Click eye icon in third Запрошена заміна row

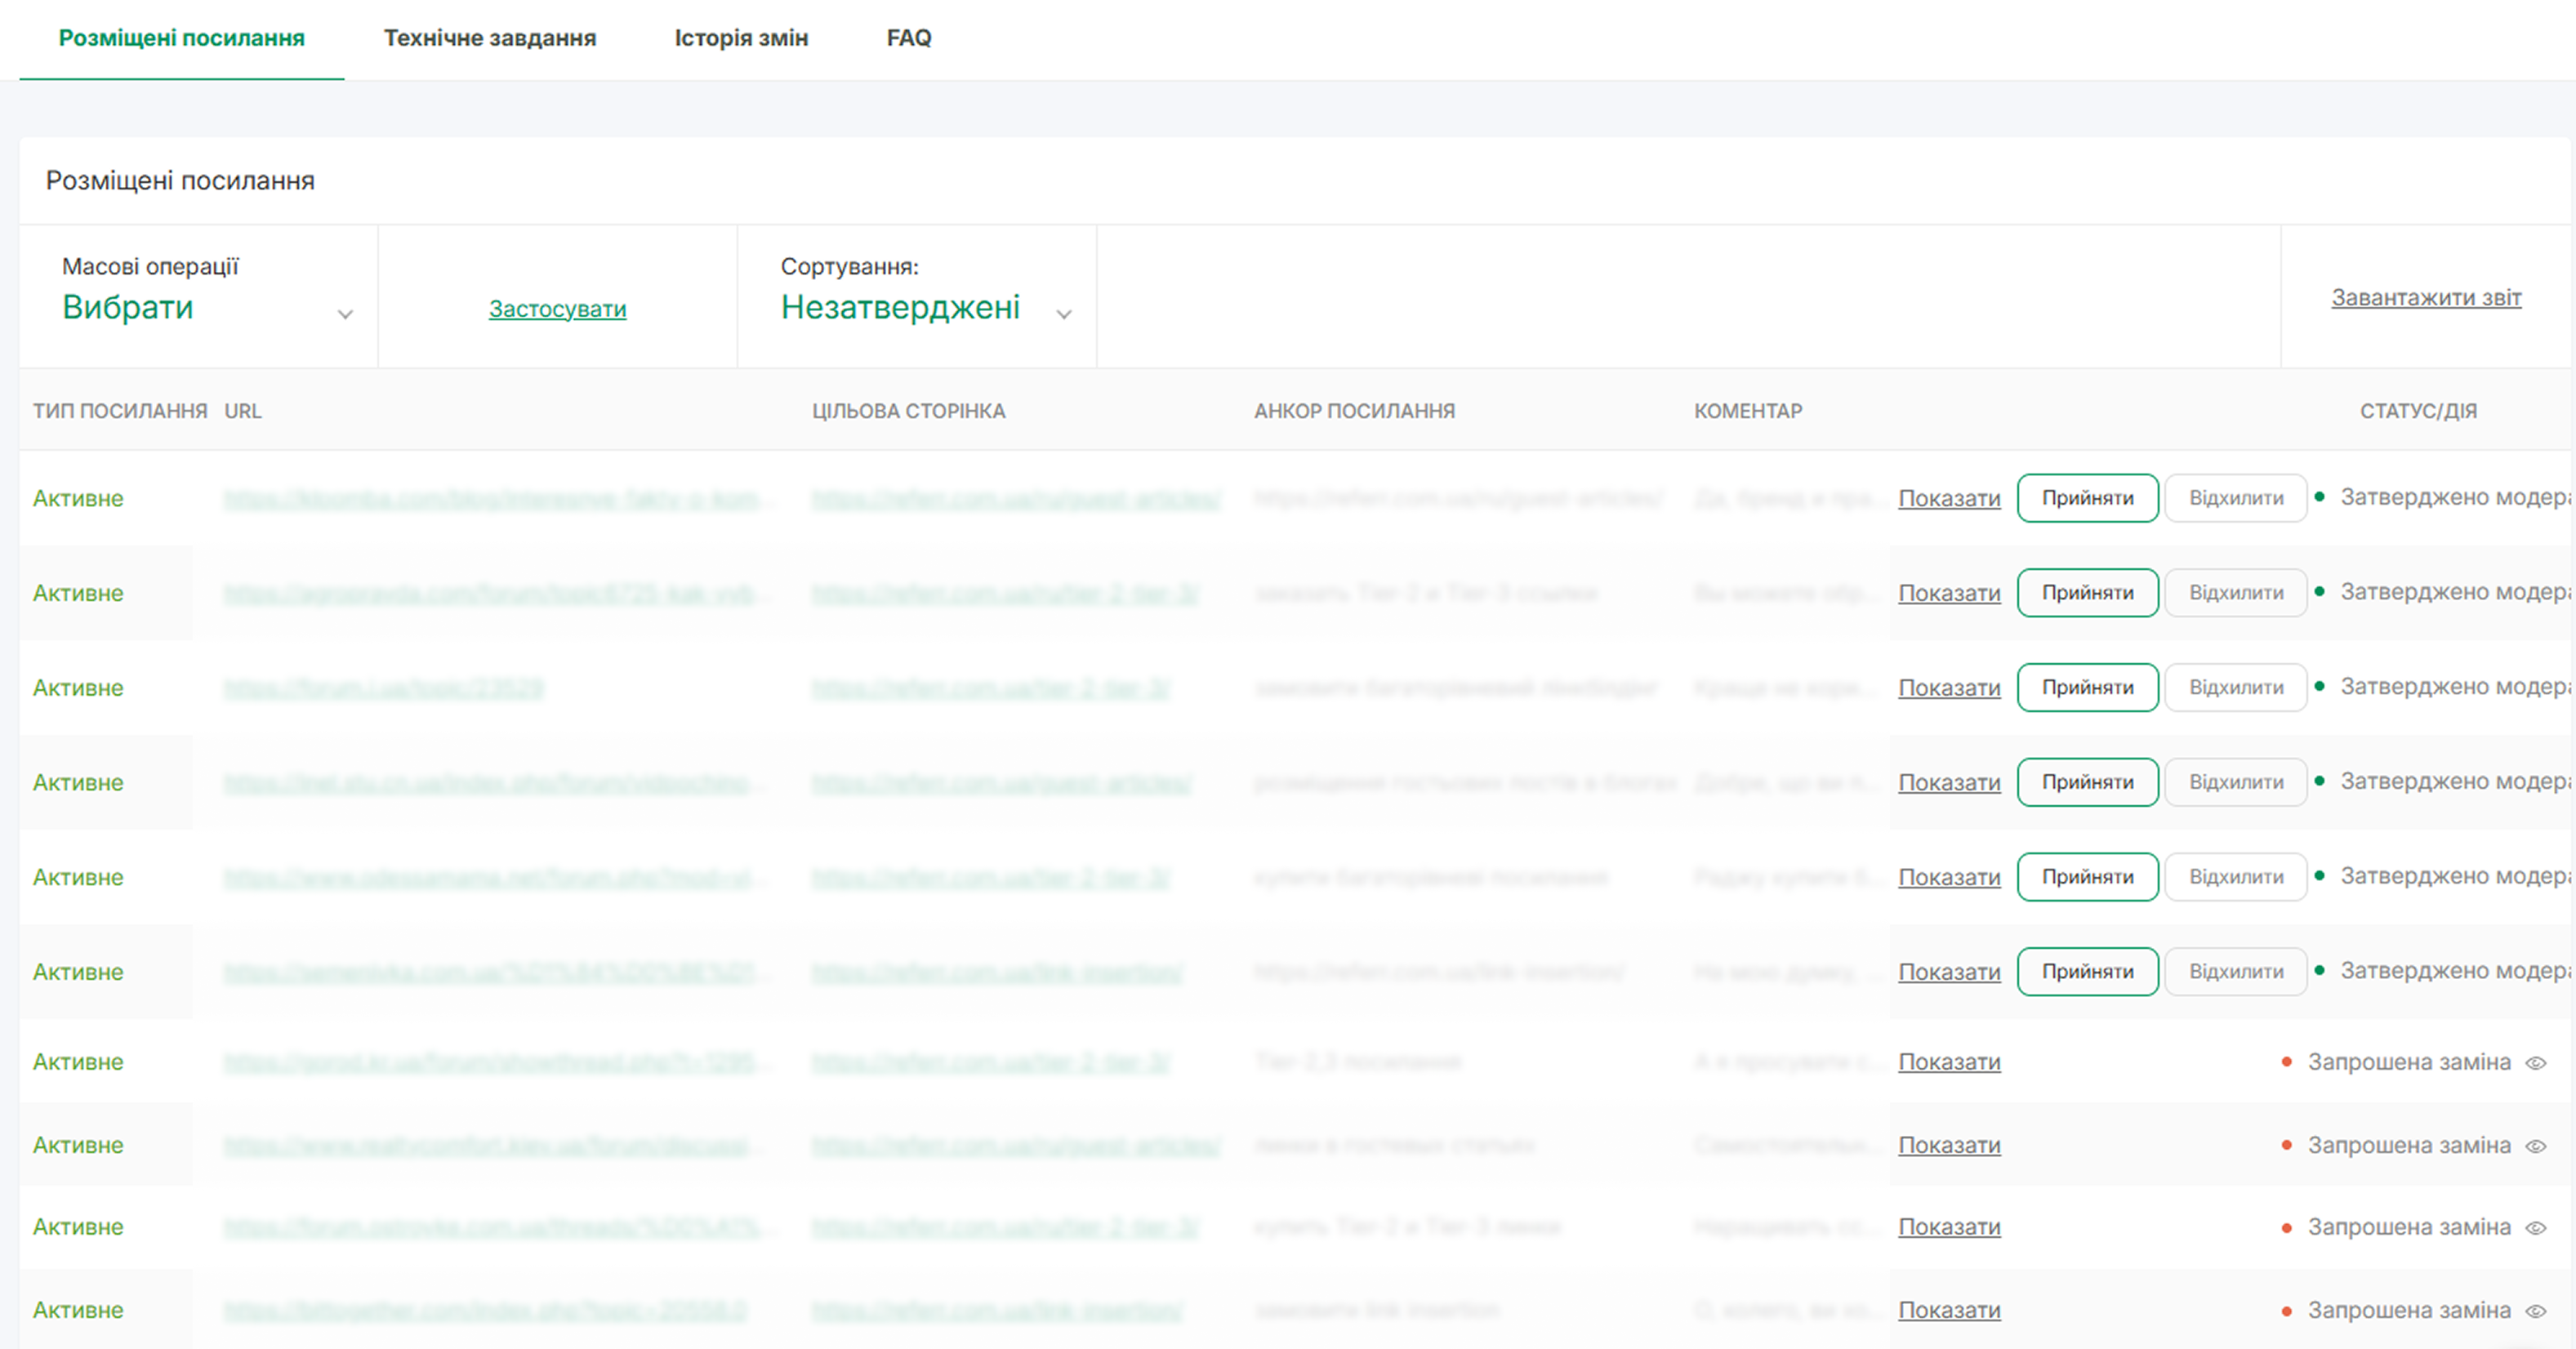[2536, 1228]
